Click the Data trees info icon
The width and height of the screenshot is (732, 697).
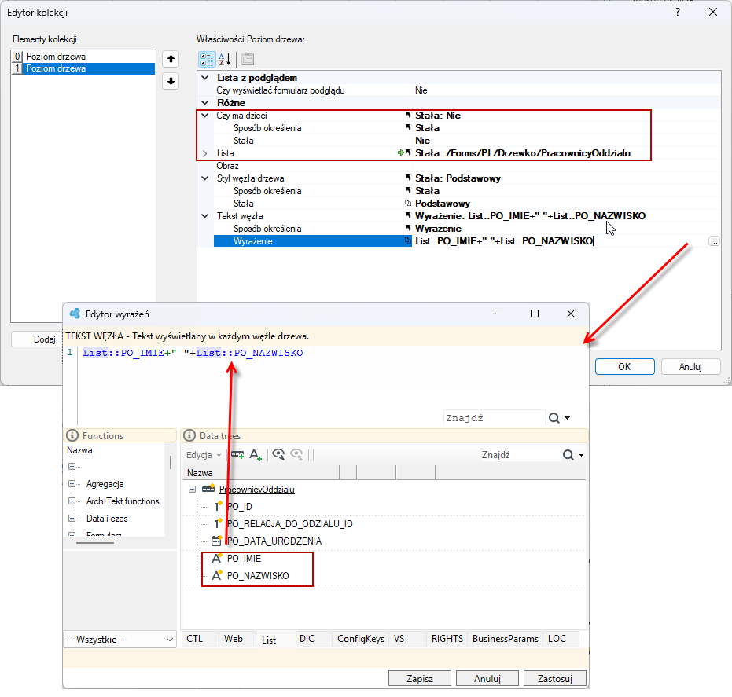[189, 436]
